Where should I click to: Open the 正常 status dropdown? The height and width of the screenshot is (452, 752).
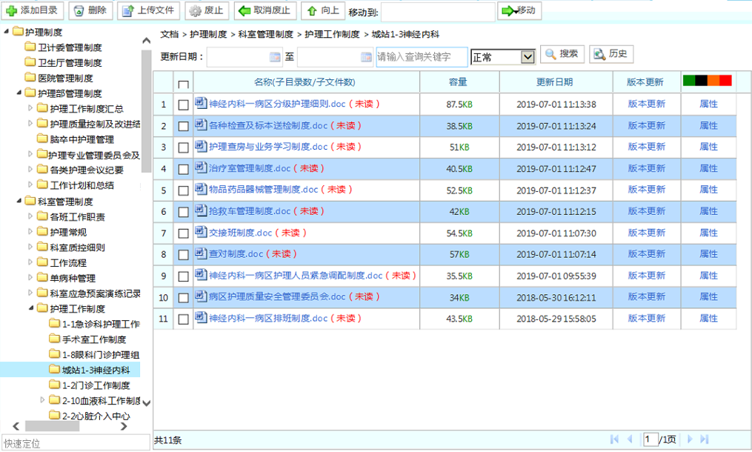pyautogui.click(x=528, y=57)
